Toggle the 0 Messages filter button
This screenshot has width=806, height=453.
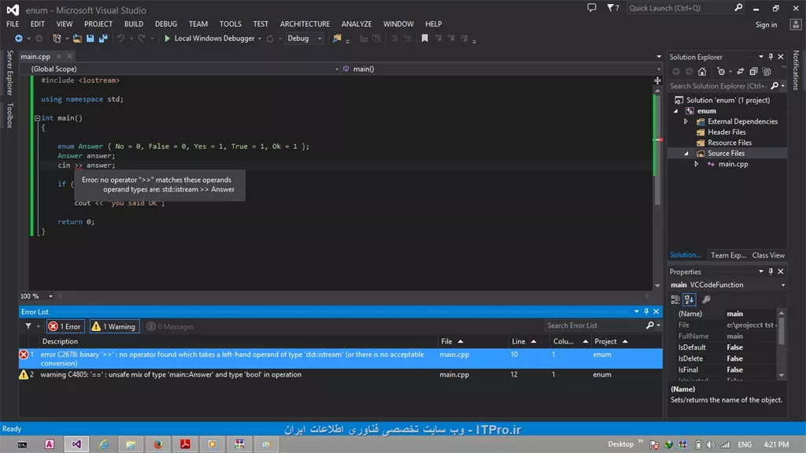tap(170, 326)
